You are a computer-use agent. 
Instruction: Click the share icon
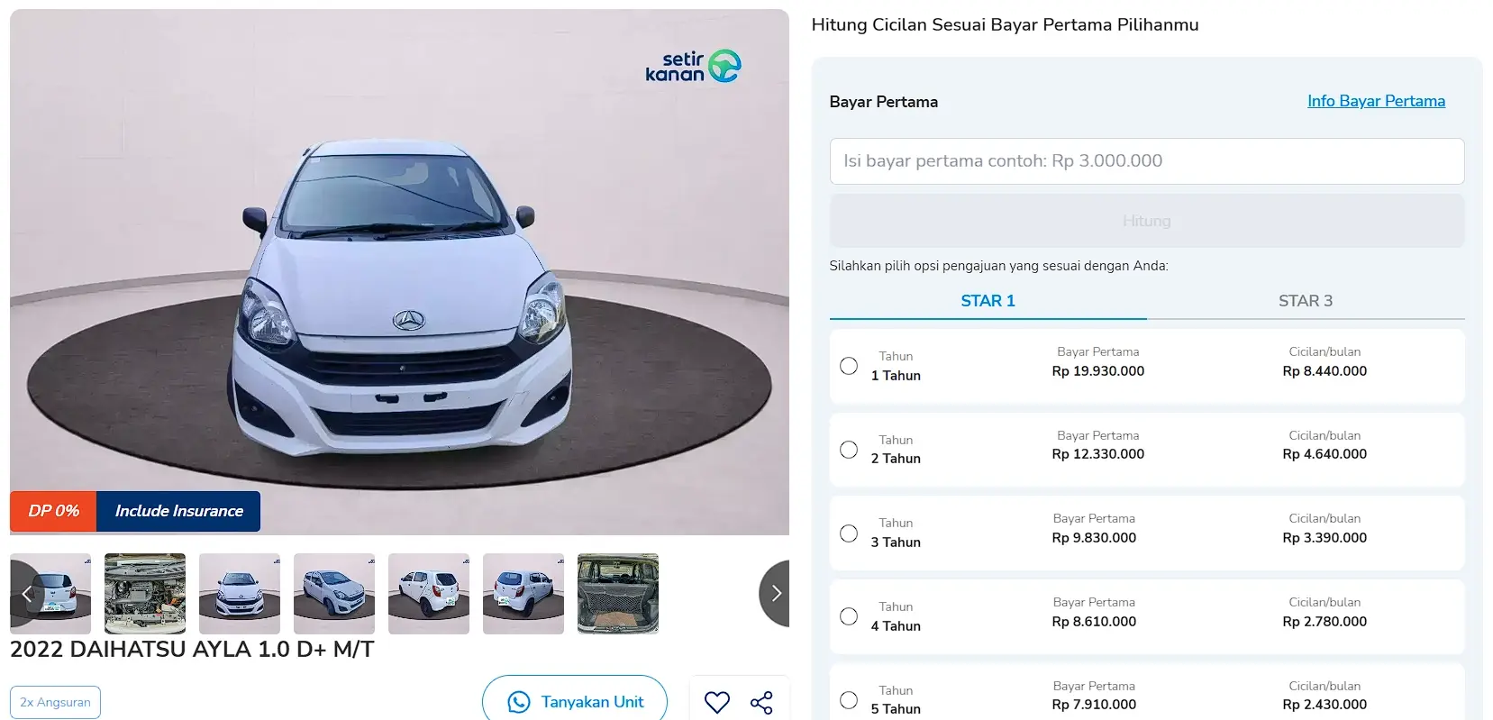click(x=761, y=702)
